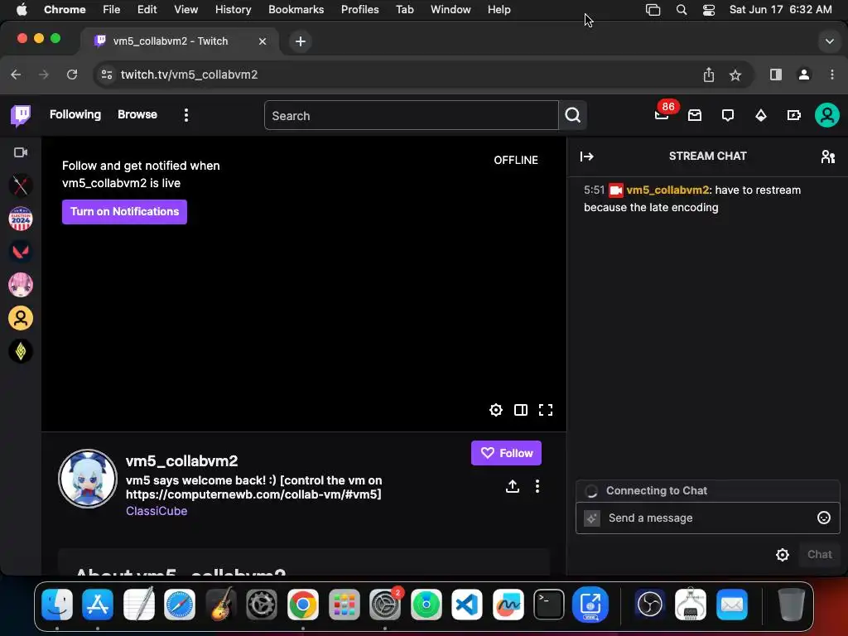Image resolution: width=848 pixels, height=636 pixels.
Task: Toggle theatre mode in player
Action: [521, 410]
